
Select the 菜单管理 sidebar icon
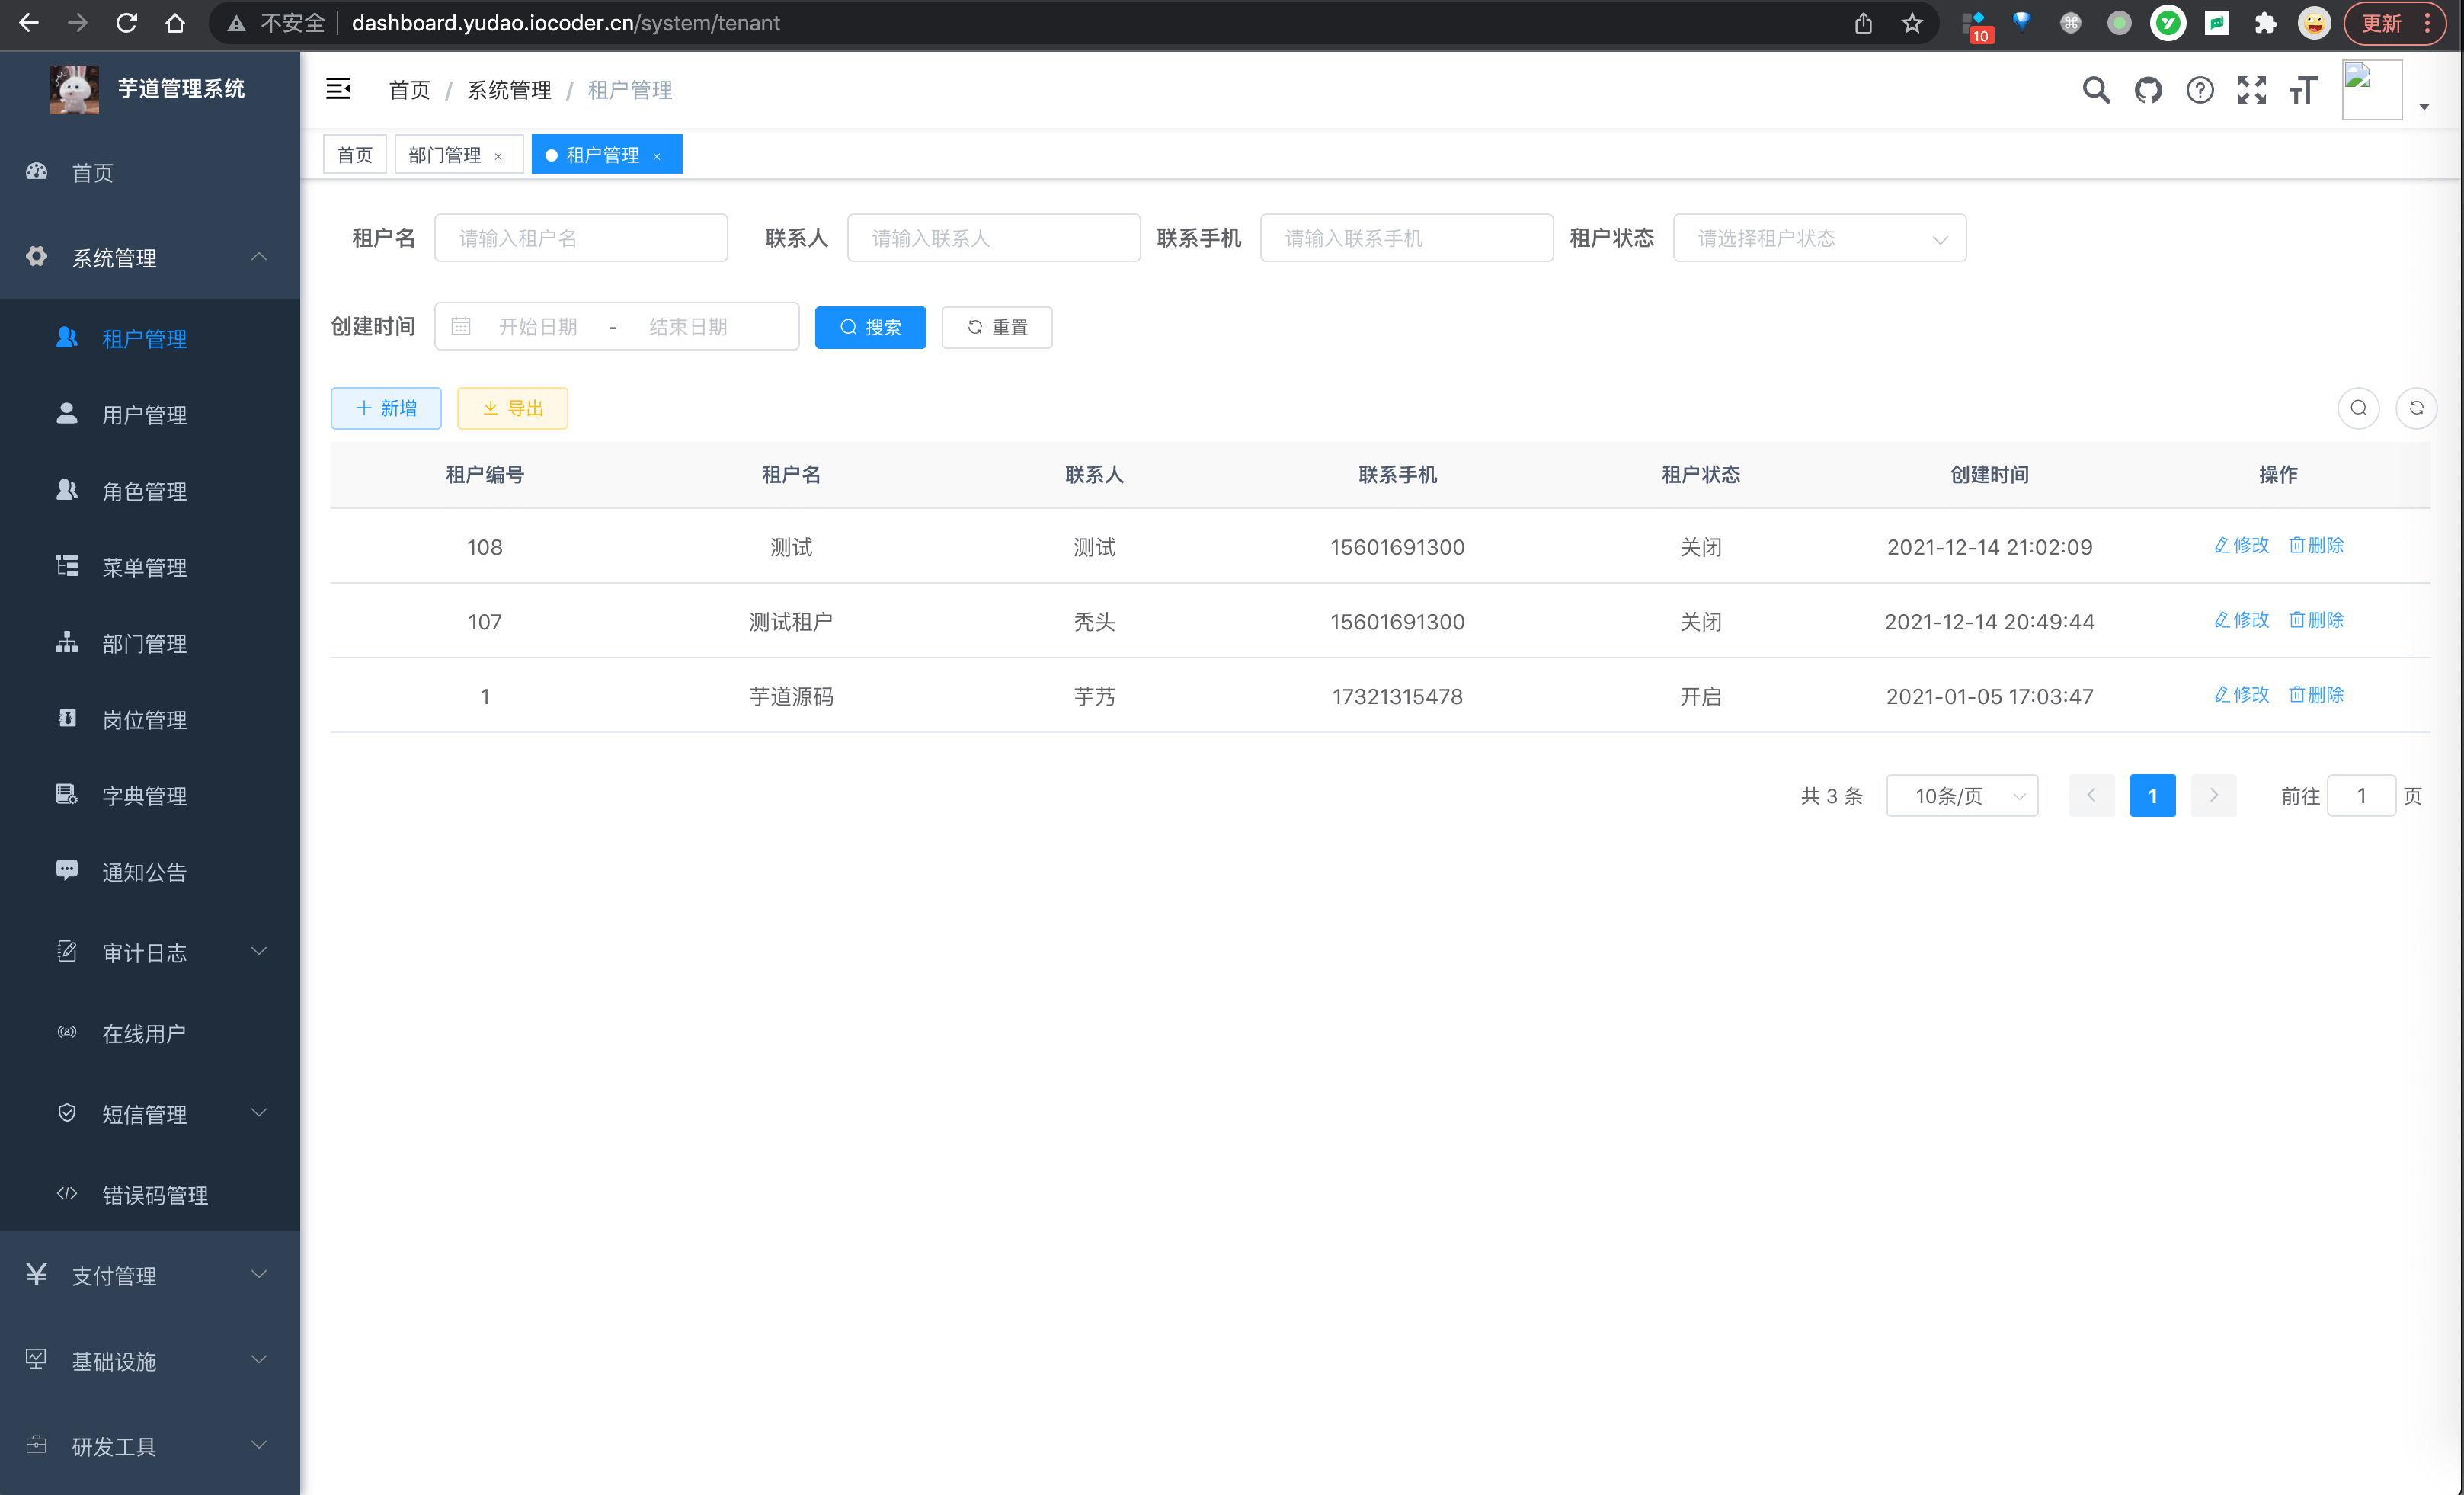66,566
